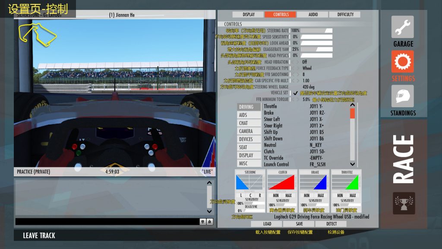Select the CAMERA controls category
The image size is (442, 249).
pyautogui.click(x=249, y=131)
